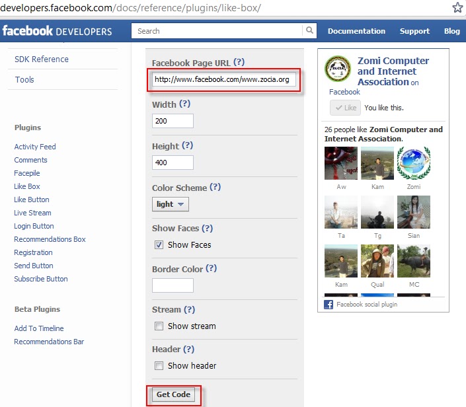Click the browser address bar URL

(x=131, y=8)
